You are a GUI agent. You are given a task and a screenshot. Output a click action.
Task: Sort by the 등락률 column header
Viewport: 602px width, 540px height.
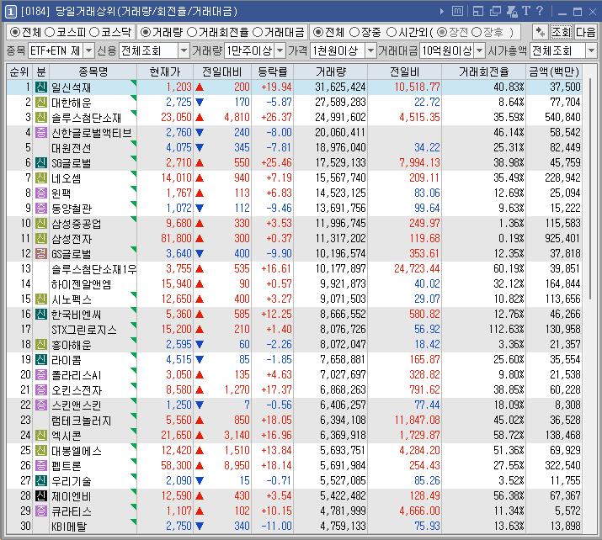click(x=272, y=71)
